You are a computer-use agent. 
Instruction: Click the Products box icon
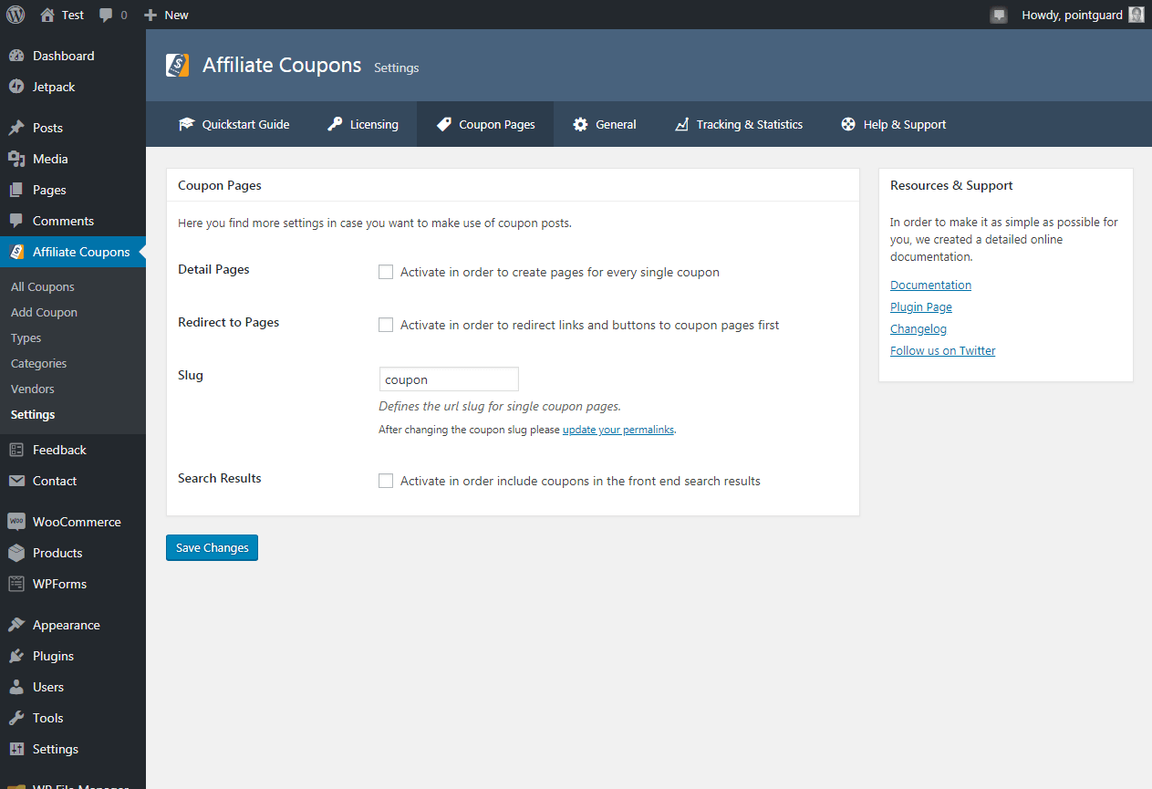16,553
